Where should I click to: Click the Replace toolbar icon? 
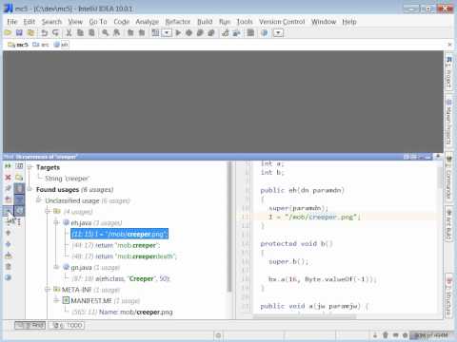tap(116, 33)
